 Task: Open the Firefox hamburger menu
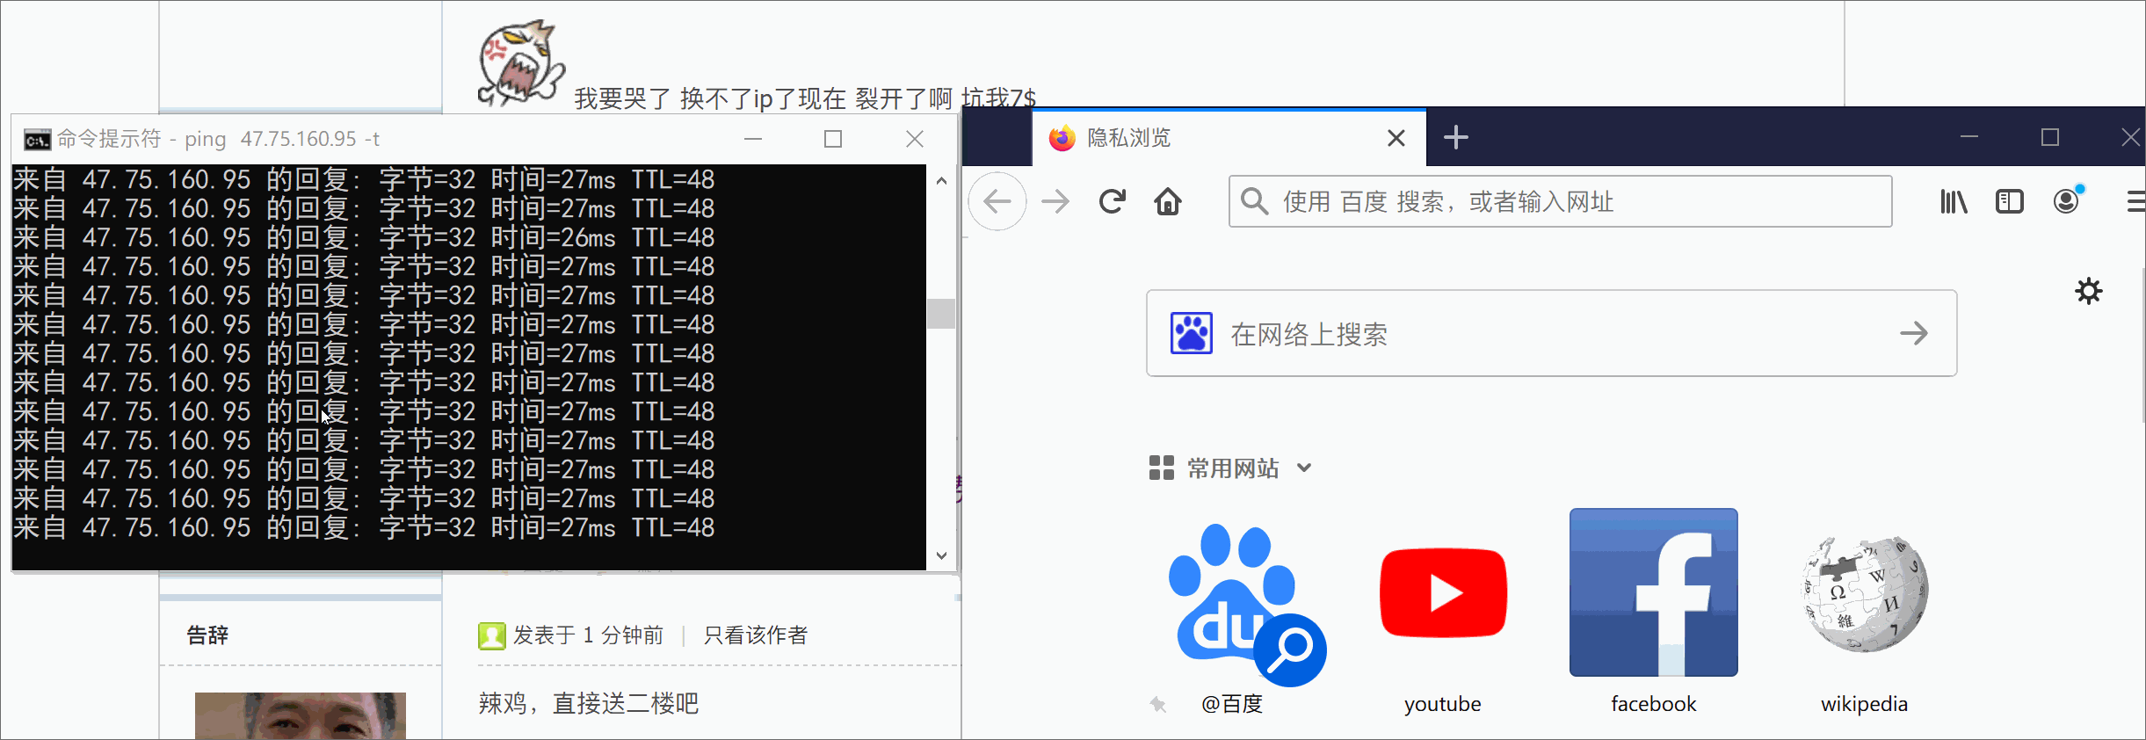tap(2136, 202)
